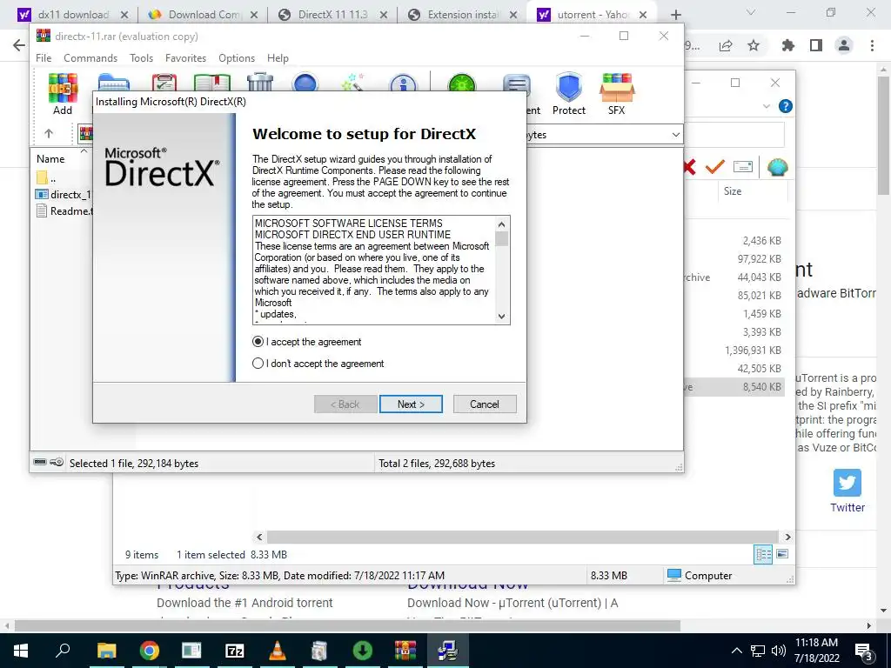Bookmark this page with the star icon
This screenshot has width=891, height=668.
pyautogui.click(x=754, y=45)
